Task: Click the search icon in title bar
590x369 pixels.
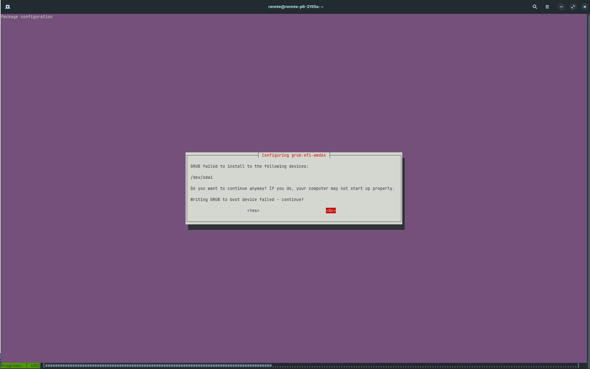Action: 535,7
